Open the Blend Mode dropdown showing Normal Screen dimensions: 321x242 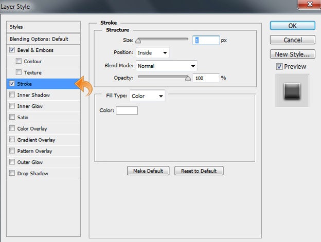pos(167,66)
